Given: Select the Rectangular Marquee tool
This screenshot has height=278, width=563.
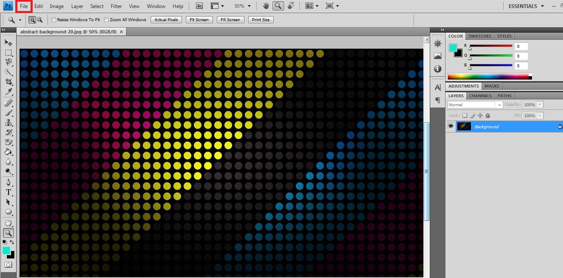Looking at the screenshot, I should point(8,52).
